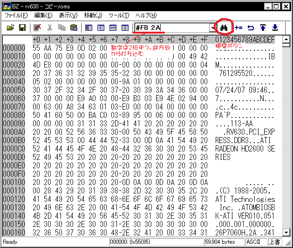Toggle the bitmap view pane icon
Image resolution: width=293 pixels, height=248 pixels.
click(89, 28)
